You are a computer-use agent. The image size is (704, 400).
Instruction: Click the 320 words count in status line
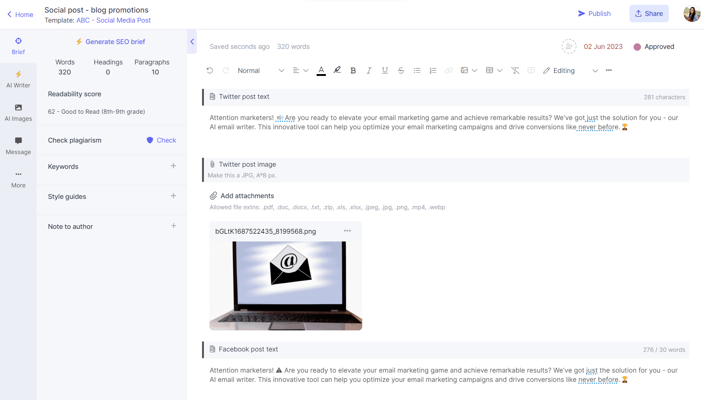(x=293, y=47)
